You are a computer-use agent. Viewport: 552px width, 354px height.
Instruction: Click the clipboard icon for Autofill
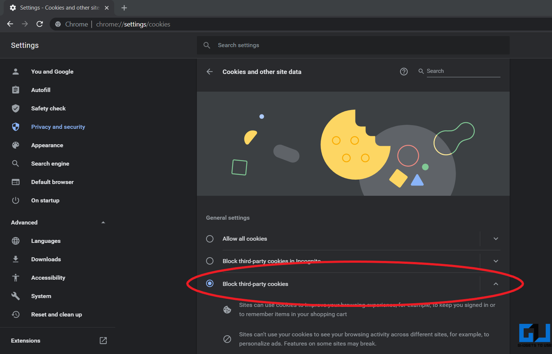15,90
